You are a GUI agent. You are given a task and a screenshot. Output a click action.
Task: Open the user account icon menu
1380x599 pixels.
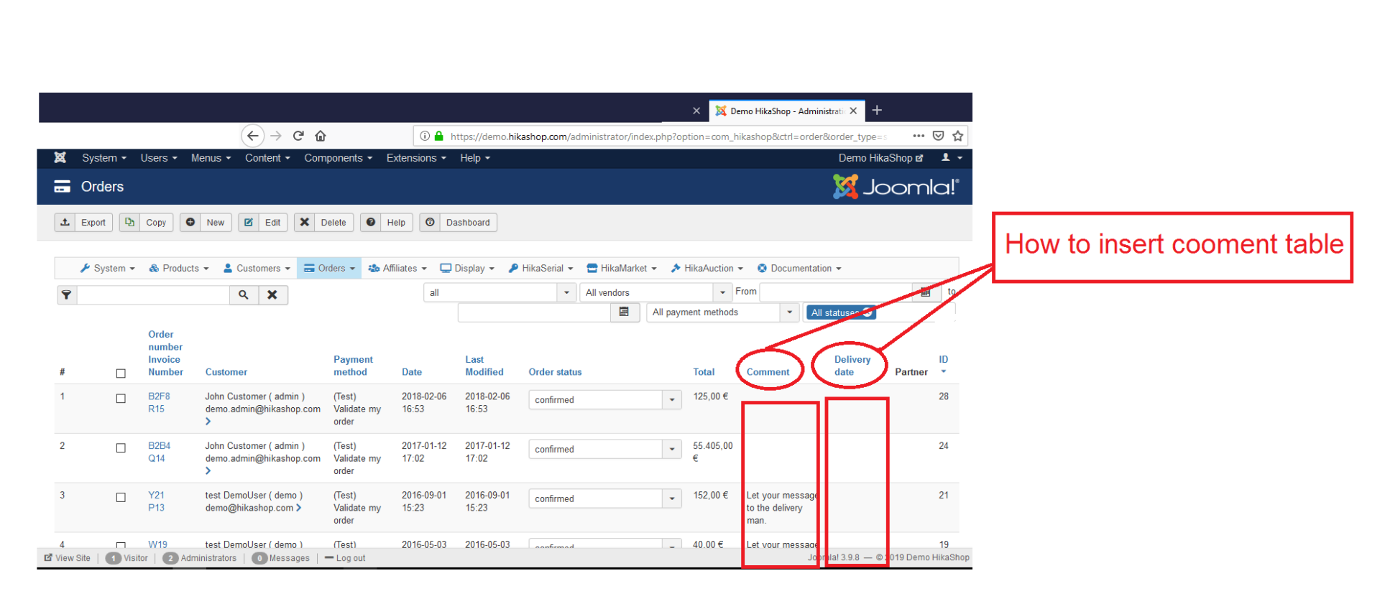[952, 158]
